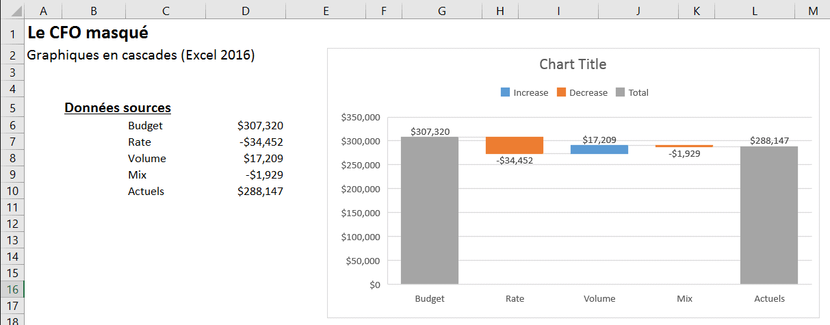Click the $350,000 vertical axis label
Image resolution: width=830 pixels, height=325 pixels.
(x=360, y=117)
